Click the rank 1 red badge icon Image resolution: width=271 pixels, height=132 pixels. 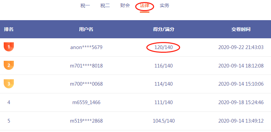[x=9, y=47]
